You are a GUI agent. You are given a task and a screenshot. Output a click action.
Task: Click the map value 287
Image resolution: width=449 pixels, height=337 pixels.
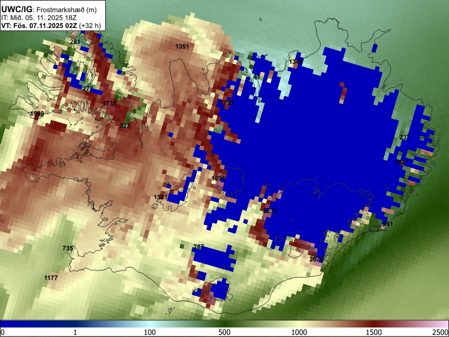199,247
